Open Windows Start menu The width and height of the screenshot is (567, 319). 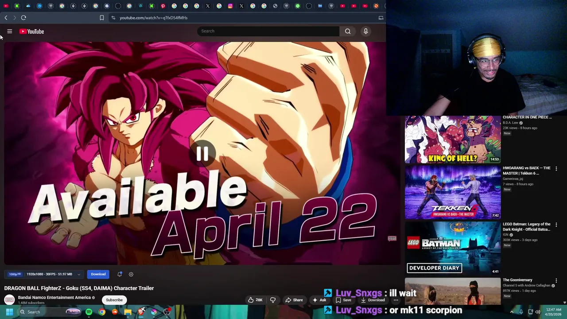[x=9, y=312]
